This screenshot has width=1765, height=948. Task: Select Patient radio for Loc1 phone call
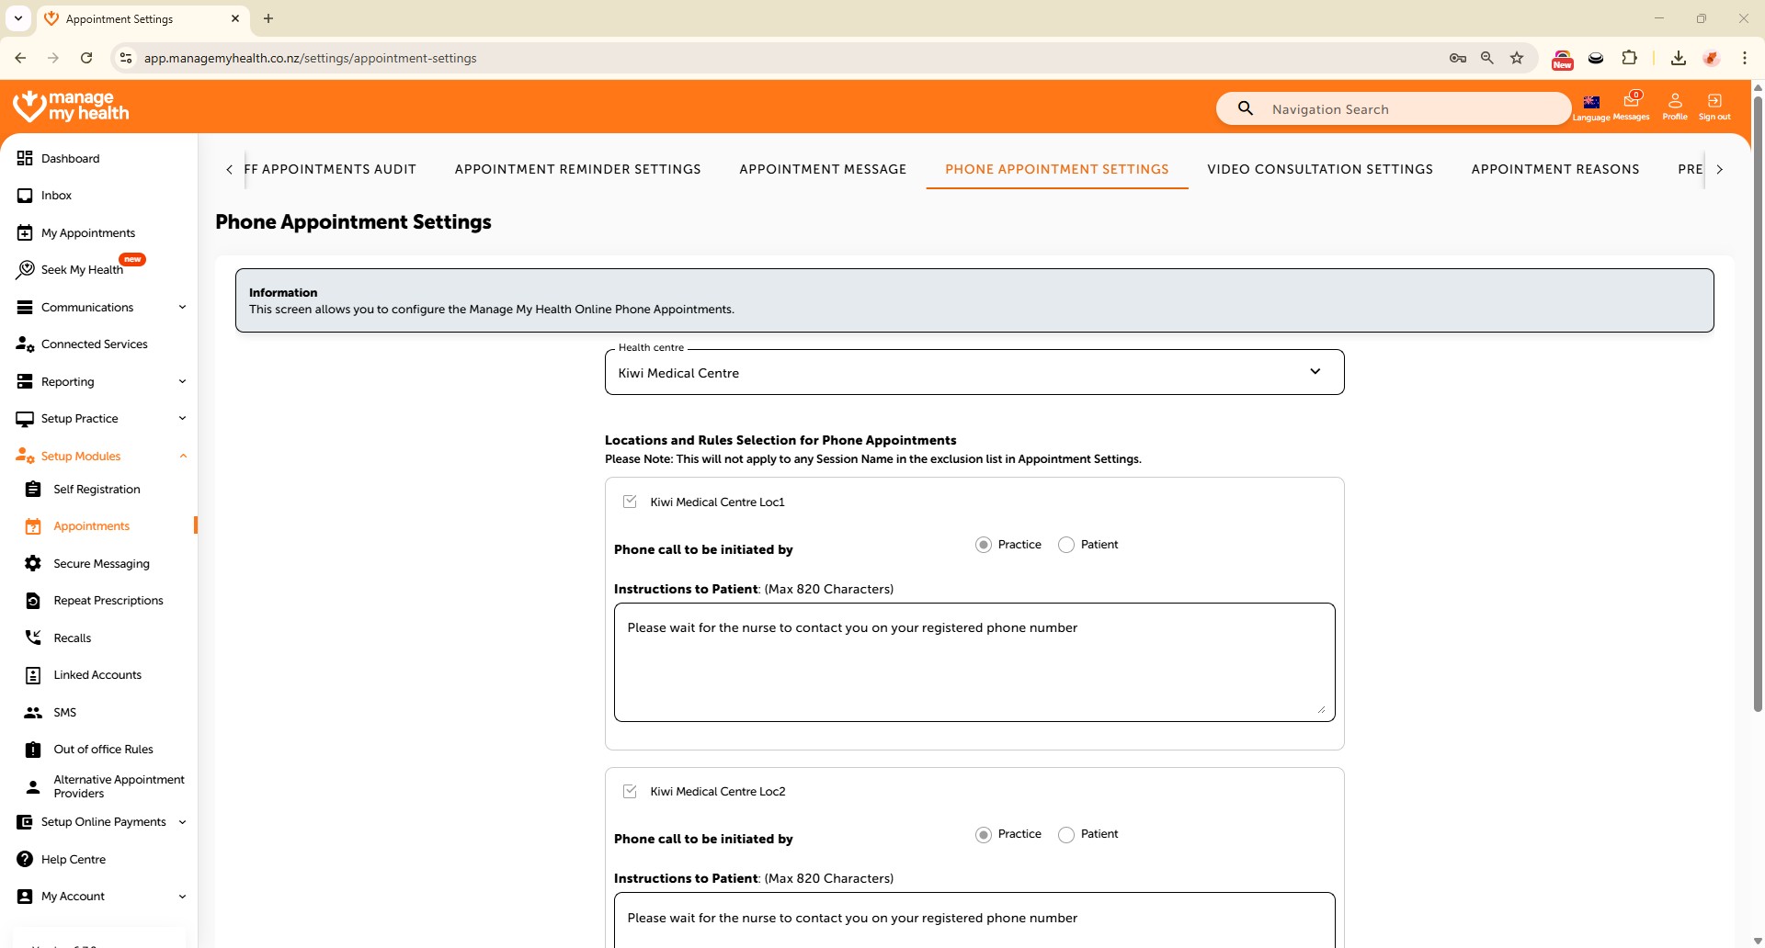[x=1066, y=545]
